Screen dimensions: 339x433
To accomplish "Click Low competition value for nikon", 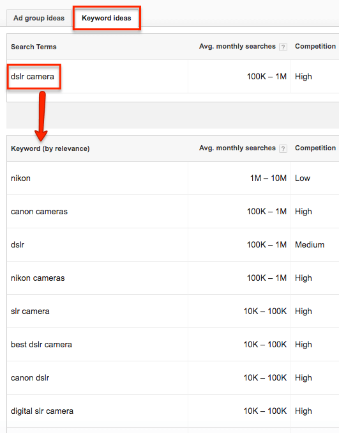I will (x=303, y=178).
